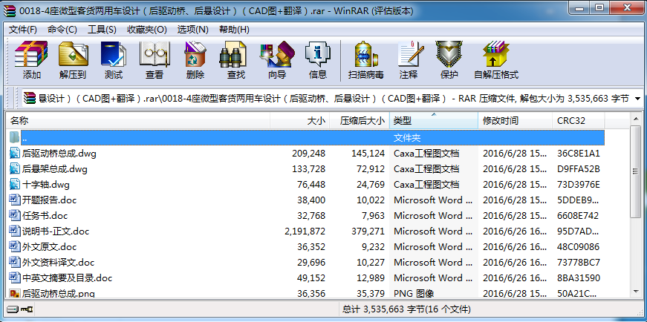
Task: Click the 保护 (Protect) shield icon
Action: (x=449, y=54)
